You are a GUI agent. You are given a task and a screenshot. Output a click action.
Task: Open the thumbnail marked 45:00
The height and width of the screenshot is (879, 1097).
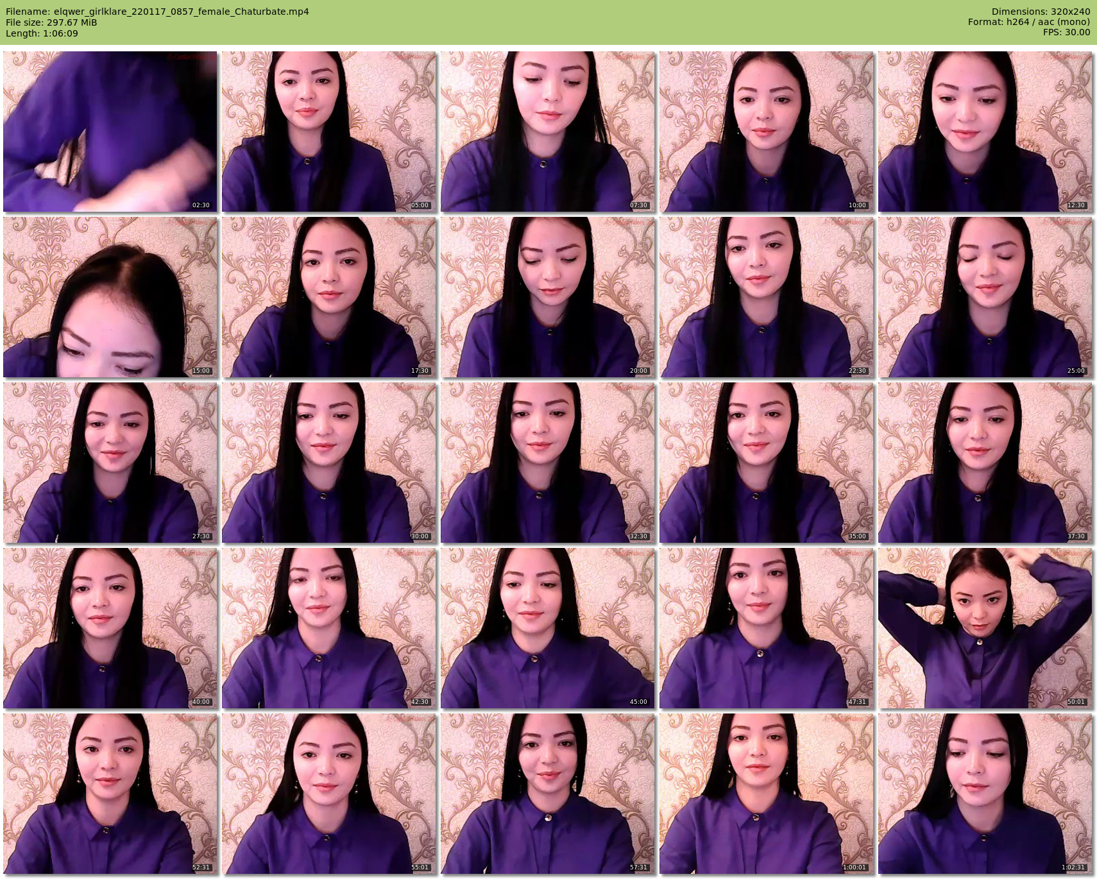(x=548, y=628)
